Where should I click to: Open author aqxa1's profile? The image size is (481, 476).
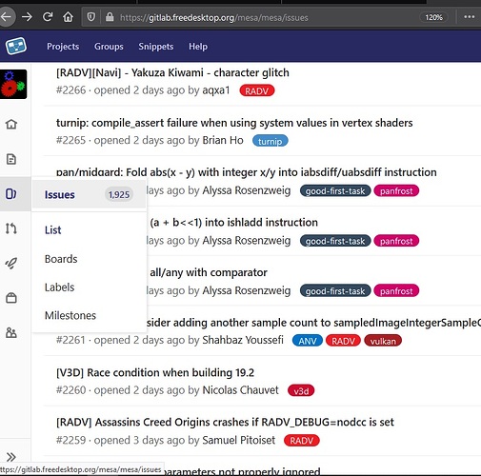[x=216, y=90]
